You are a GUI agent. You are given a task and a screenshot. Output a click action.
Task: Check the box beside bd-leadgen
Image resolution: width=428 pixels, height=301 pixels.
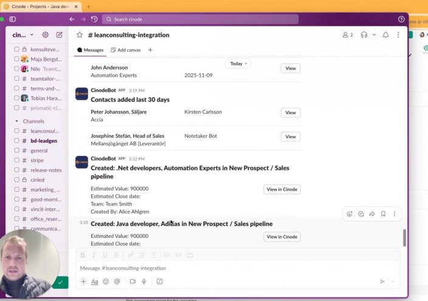click(16, 141)
